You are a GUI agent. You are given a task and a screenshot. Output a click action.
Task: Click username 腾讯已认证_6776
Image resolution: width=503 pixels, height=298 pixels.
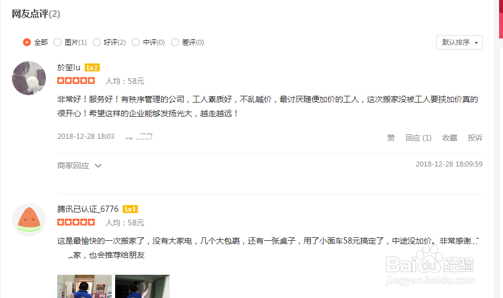tap(88, 209)
